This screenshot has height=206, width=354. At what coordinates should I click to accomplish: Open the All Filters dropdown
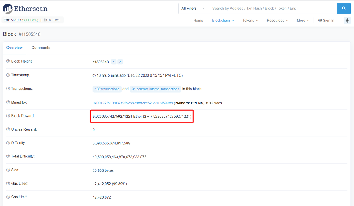click(x=194, y=9)
